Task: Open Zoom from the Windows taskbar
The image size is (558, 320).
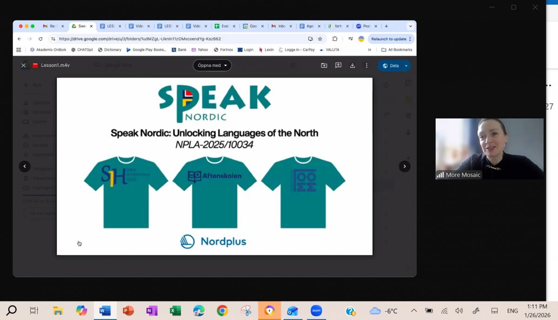Action: [x=316, y=311]
